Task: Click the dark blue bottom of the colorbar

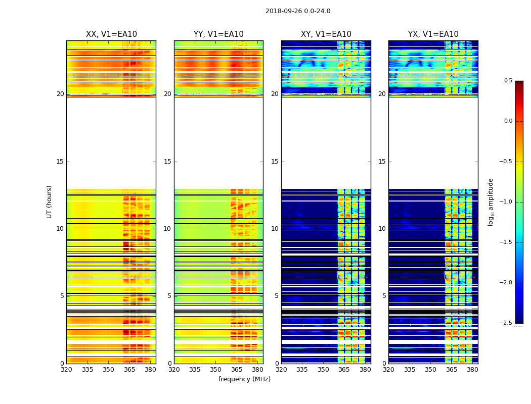Action: tap(519, 318)
